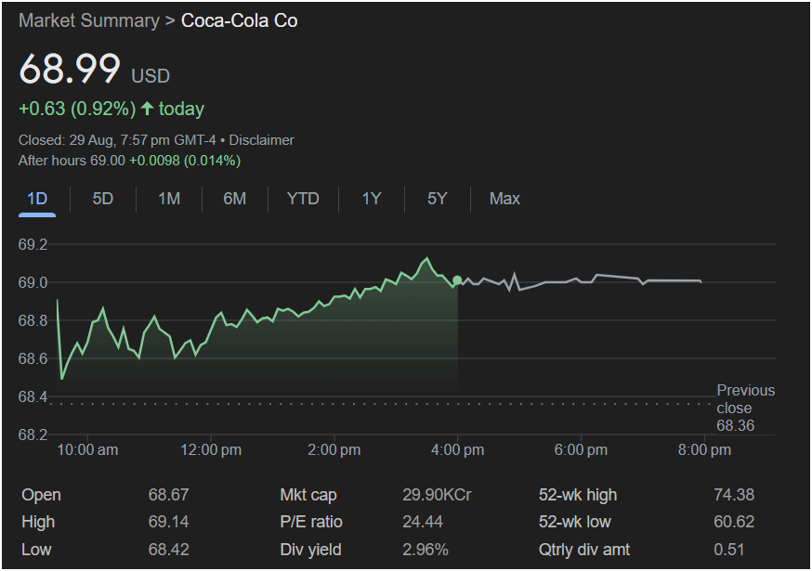Click the Mkt cap value 29.90KCr
The image size is (812, 571).
point(437,495)
